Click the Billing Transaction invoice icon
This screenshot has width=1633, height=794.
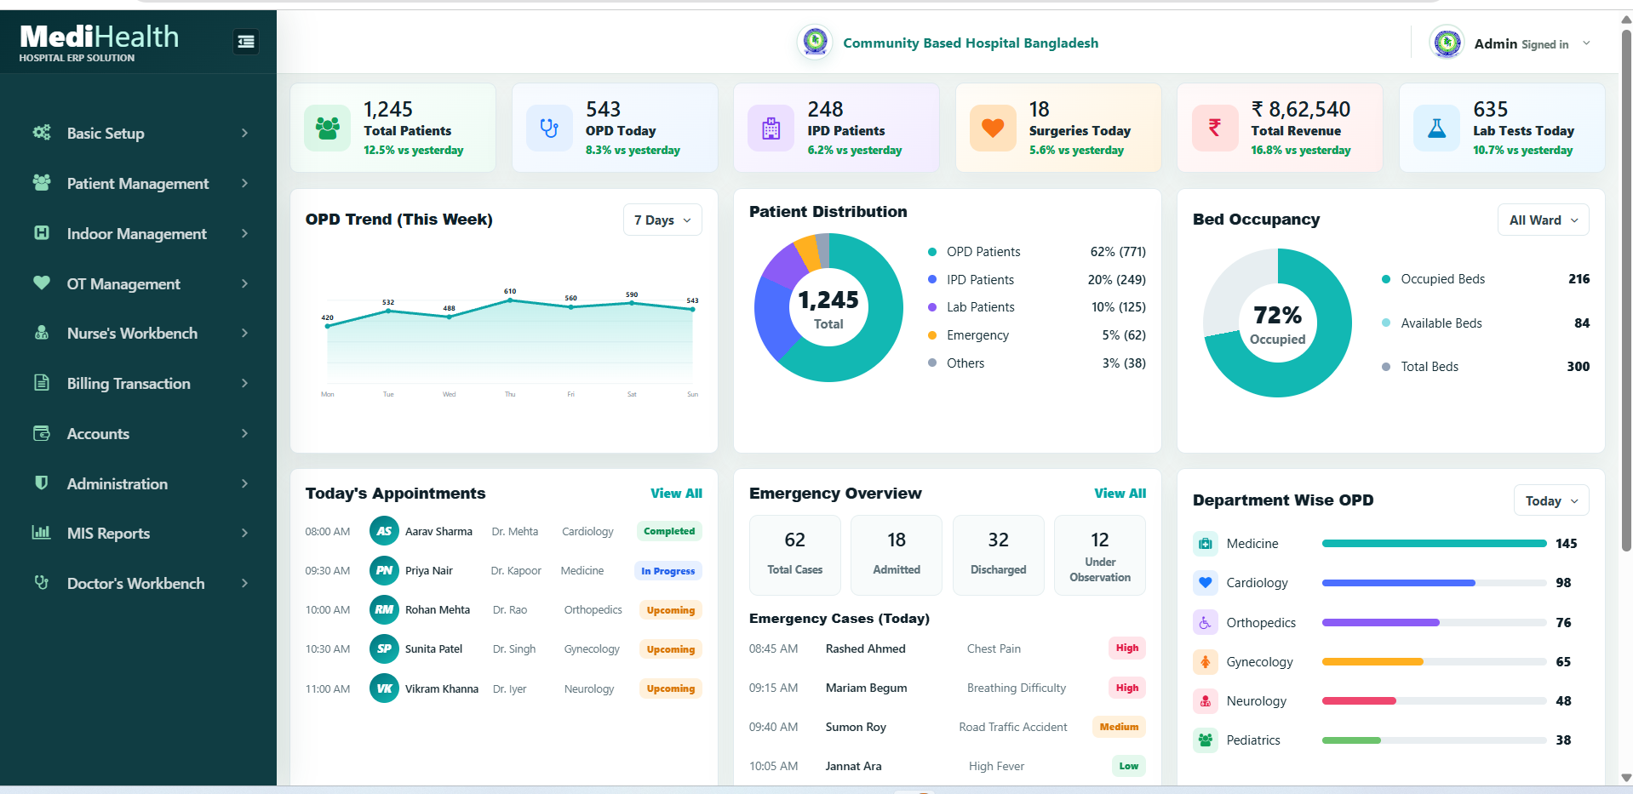pyautogui.click(x=41, y=382)
